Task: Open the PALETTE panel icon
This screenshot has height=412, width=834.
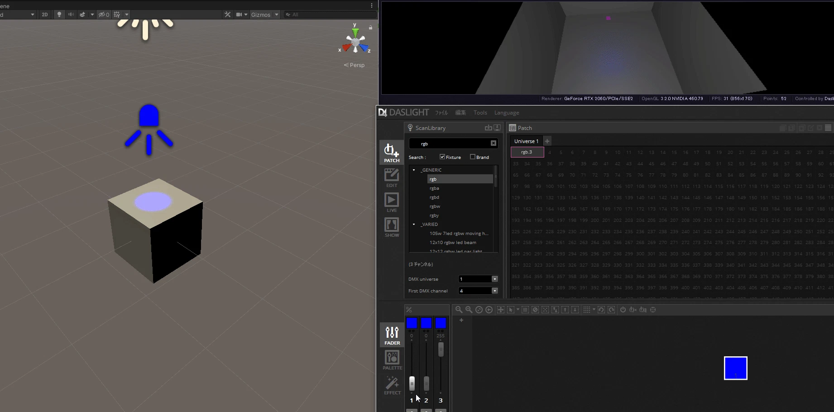Action: pos(392,360)
